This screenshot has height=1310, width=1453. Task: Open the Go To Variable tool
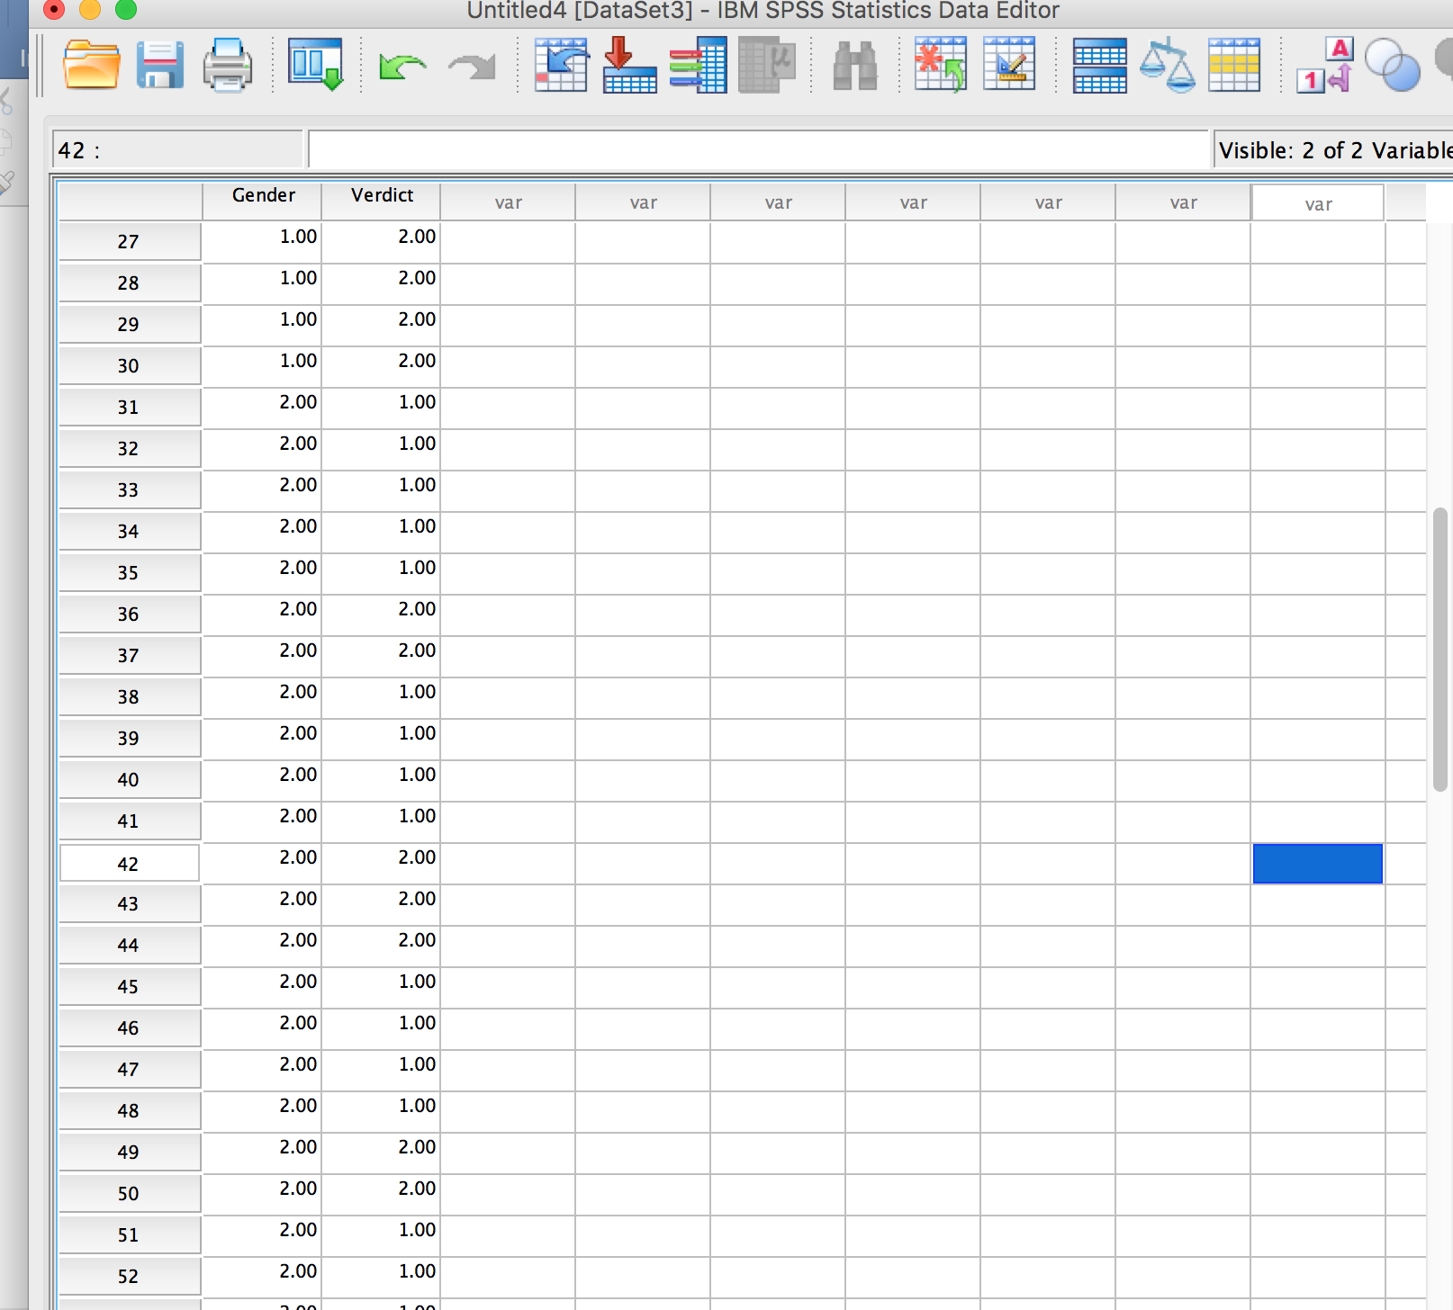coord(627,66)
